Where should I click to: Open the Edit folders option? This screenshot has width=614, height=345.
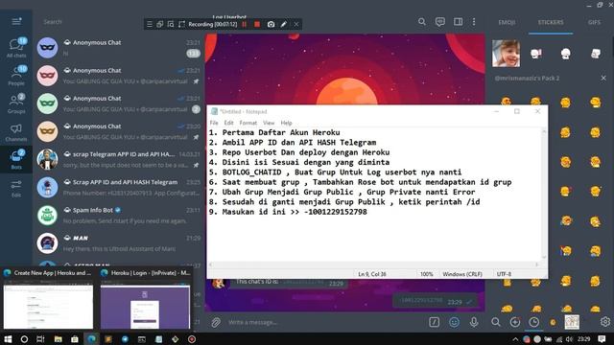(x=16, y=188)
